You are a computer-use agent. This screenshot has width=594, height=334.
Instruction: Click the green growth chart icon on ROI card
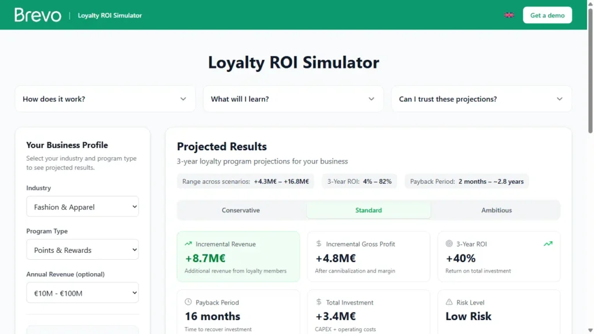tap(548, 244)
